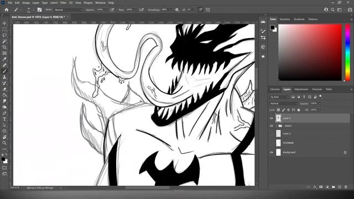
Task: Toggle visibility of the sketch group
Action: pos(272,126)
